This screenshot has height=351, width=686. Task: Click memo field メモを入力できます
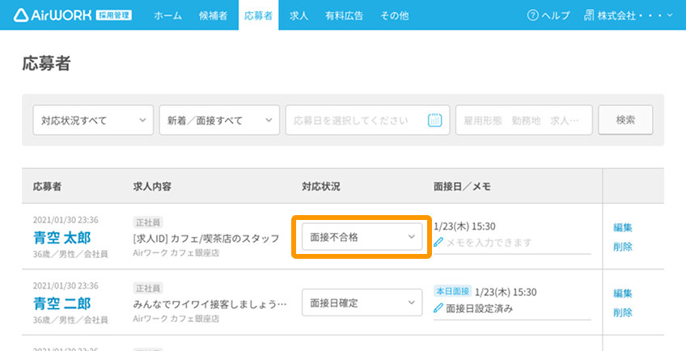point(512,243)
